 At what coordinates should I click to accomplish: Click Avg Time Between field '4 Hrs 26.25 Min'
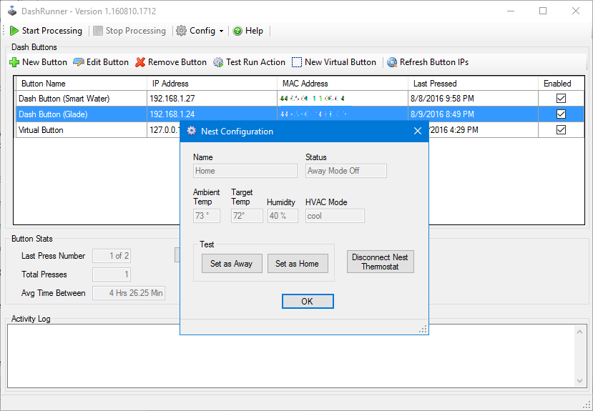pos(129,293)
